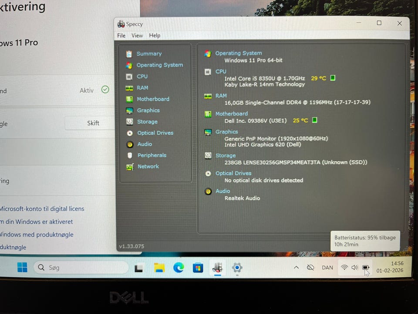Open File Explorer from the taskbar
This screenshot has width=418, height=314.
point(159,267)
